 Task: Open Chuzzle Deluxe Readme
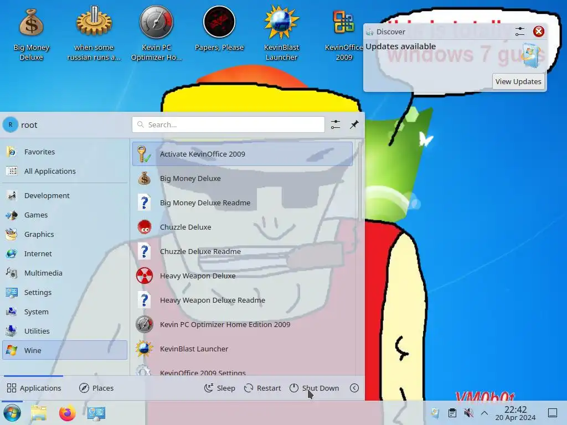tap(243, 252)
